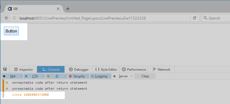Viewport: 230px width, 104px height.
Task: Reload the page with refresh icon
Action: [194, 18]
